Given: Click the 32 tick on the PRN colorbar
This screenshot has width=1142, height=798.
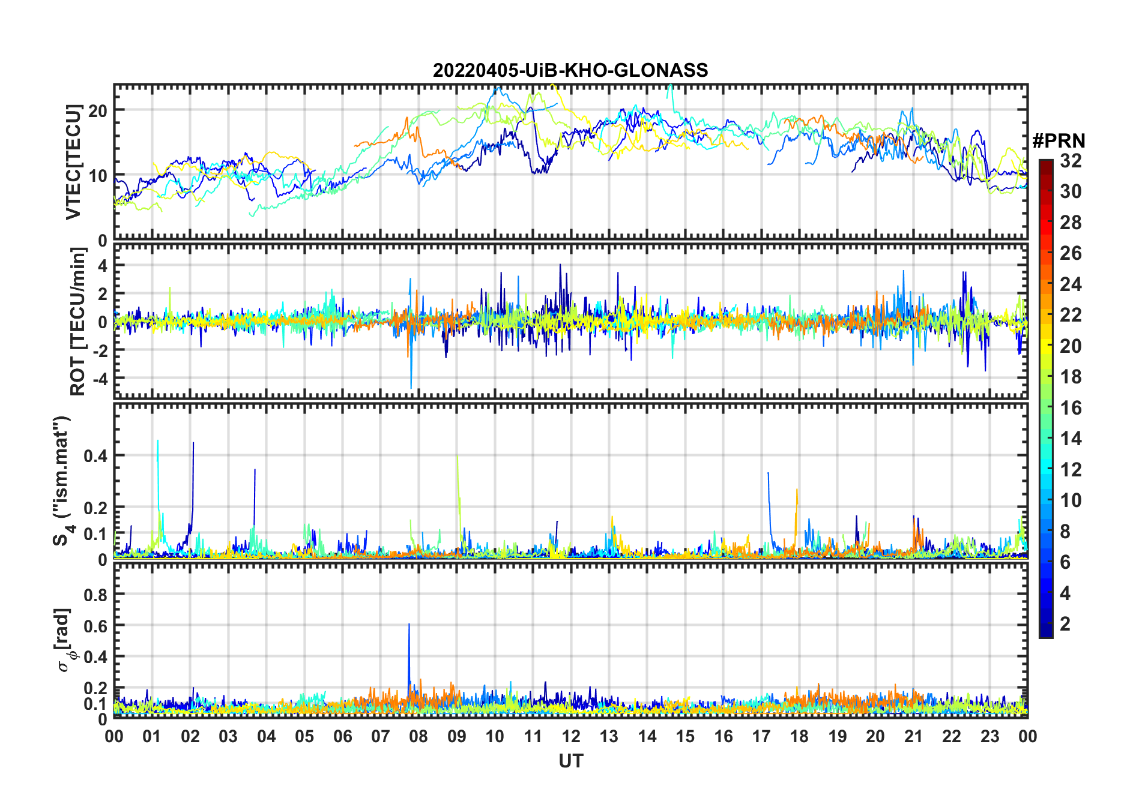Looking at the screenshot, I should tap(1071, 161).
